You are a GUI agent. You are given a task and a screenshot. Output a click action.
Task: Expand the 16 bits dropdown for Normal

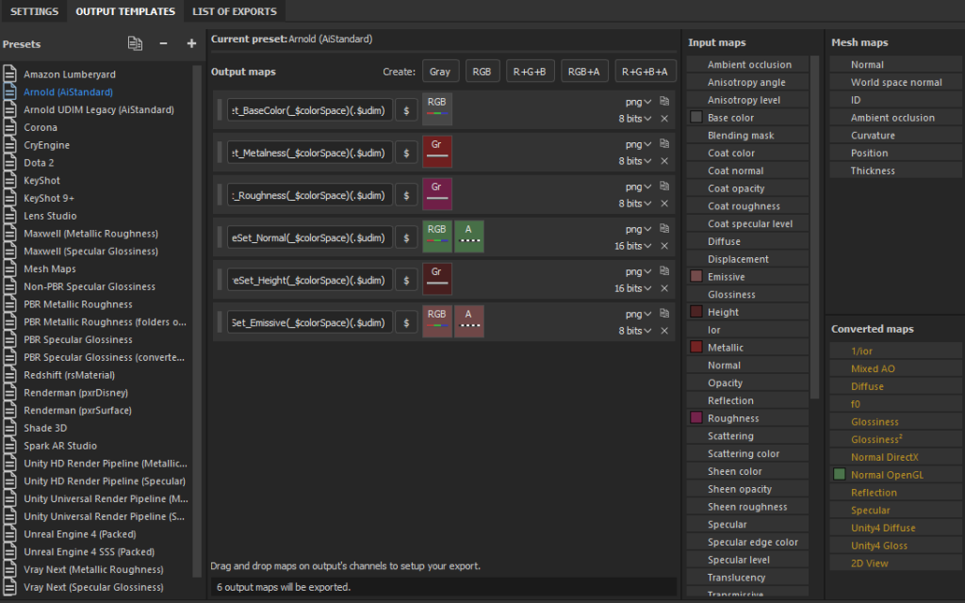click(633, 246)
